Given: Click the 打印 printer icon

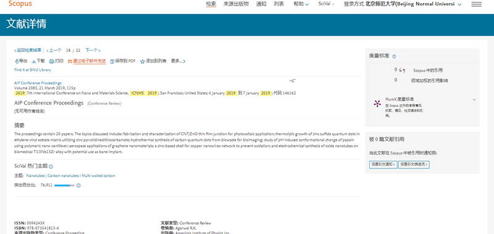Looking at the screenshot, I should (52, 61).
